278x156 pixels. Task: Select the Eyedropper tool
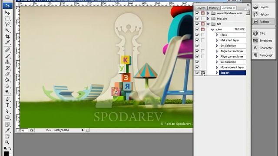point(7,130)
